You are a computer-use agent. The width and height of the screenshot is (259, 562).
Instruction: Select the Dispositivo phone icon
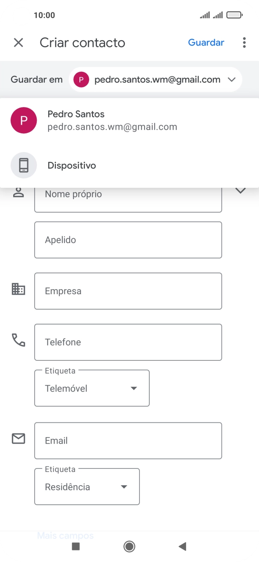[23, 165]
